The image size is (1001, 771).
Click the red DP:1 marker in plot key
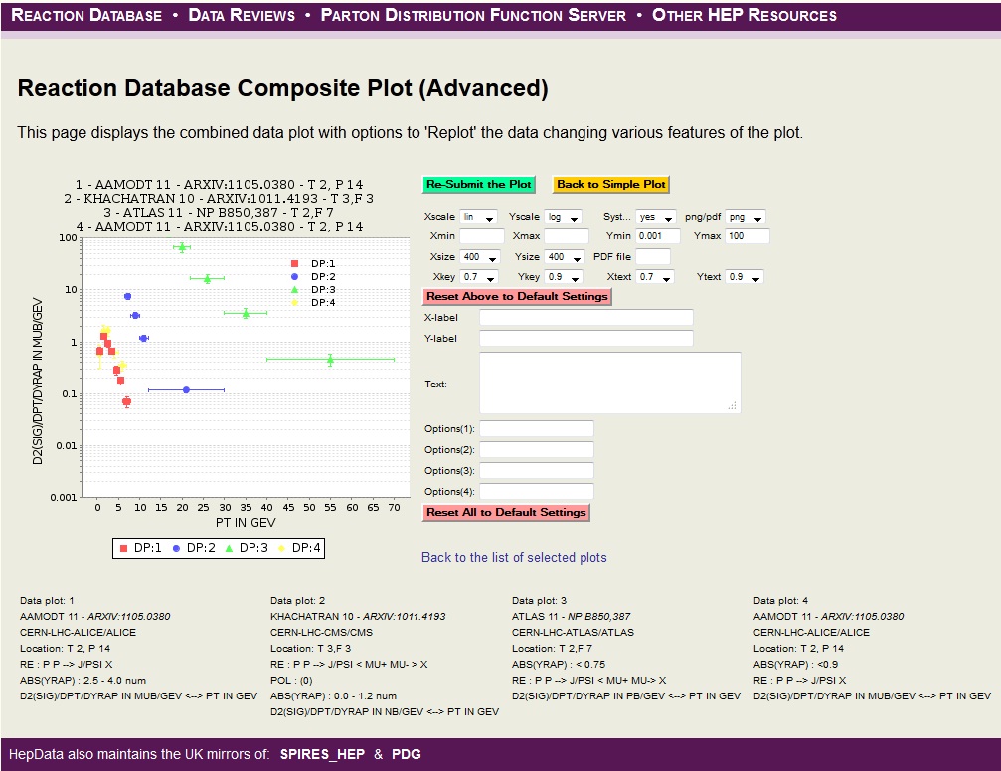295,263
